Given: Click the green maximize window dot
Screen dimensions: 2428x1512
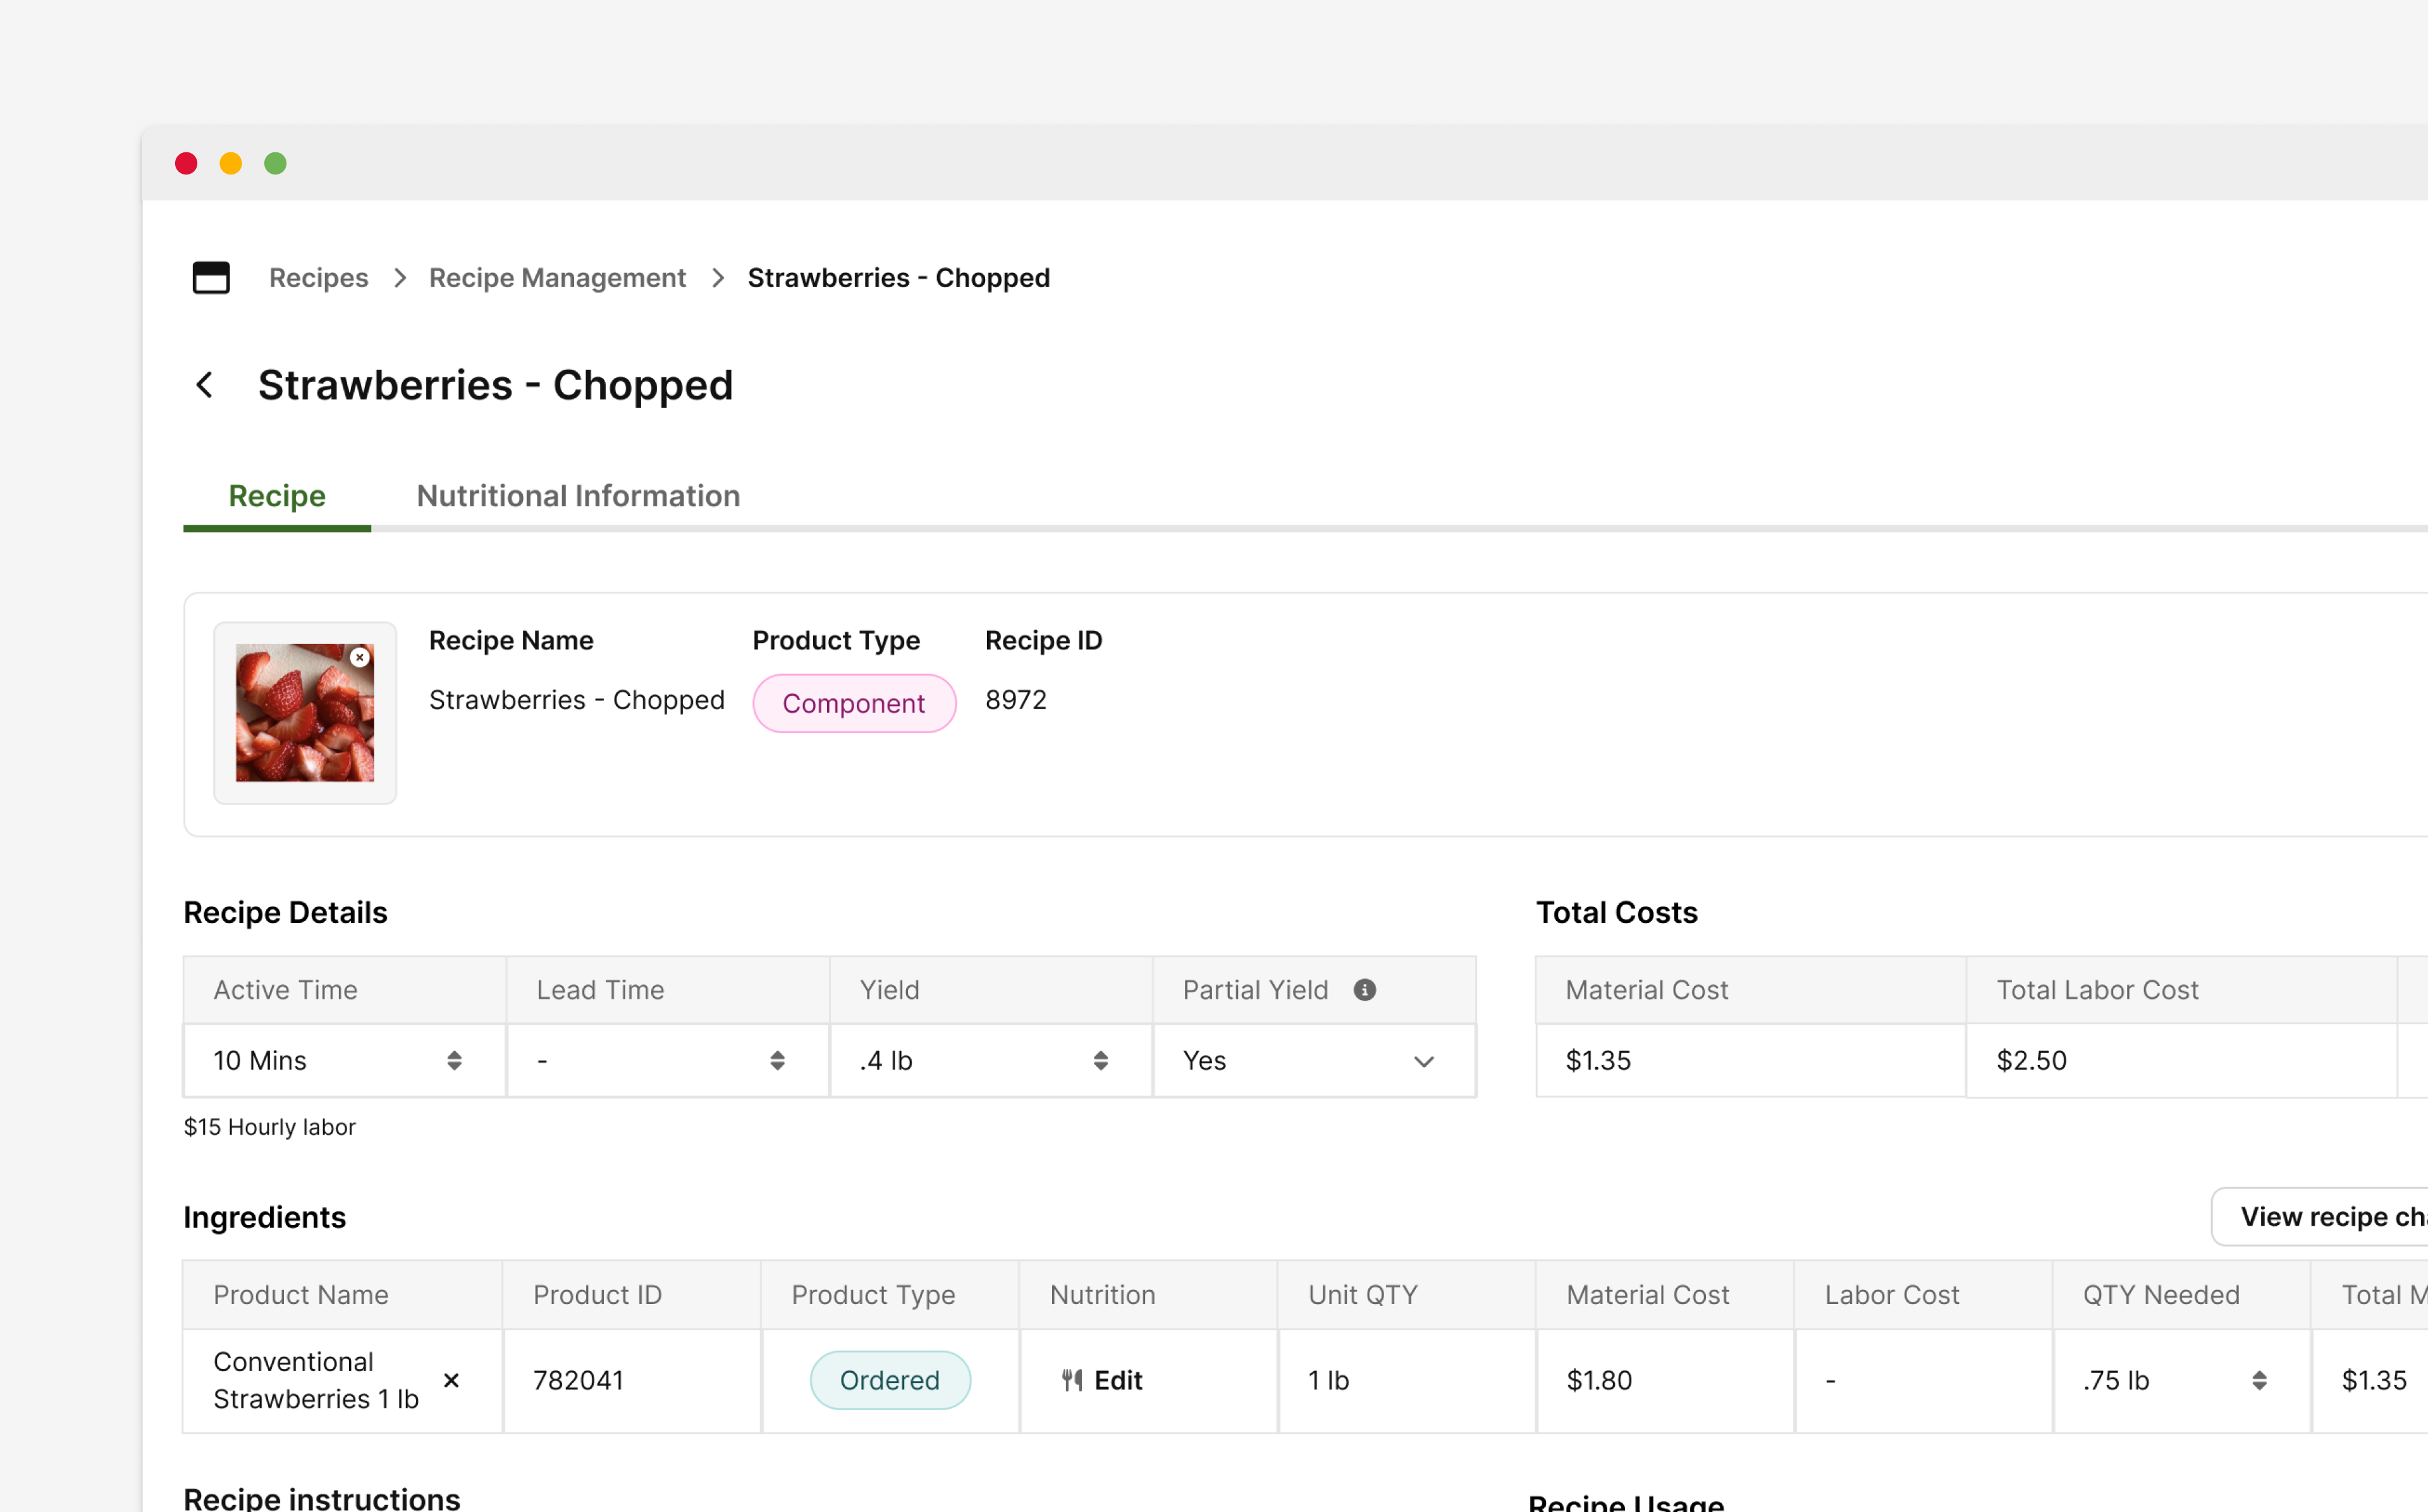Looking at the screenshot, I should tap(276, 163).
